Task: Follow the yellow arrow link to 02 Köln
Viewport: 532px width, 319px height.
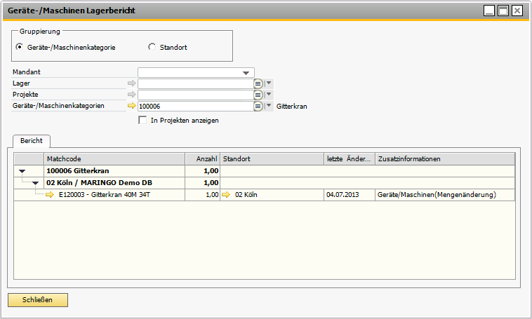Action: pos(227,195)
